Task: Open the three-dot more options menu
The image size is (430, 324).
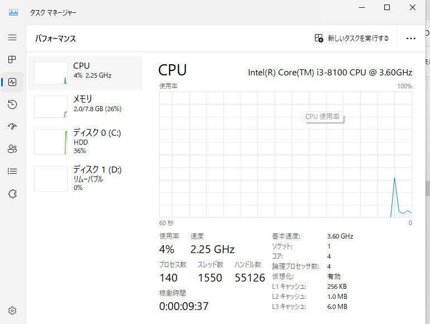Action: tap(411, 39)
